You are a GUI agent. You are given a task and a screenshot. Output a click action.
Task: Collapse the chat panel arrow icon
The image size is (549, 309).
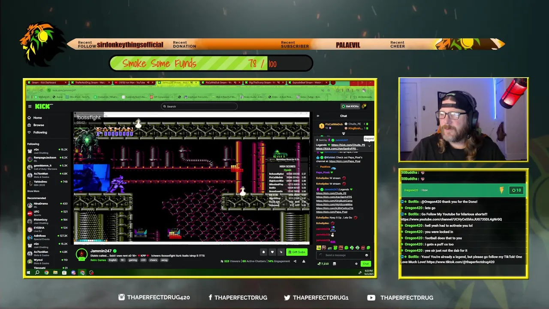pyautogui.click(x=318, y=116)
